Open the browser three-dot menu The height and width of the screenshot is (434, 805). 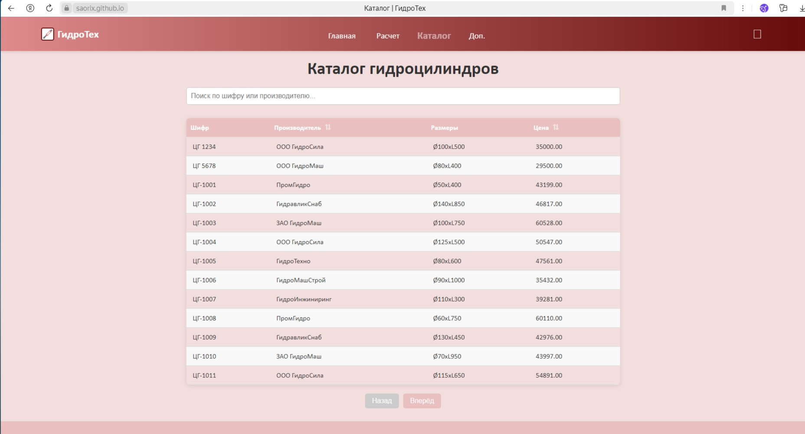[x=743, y=8]
